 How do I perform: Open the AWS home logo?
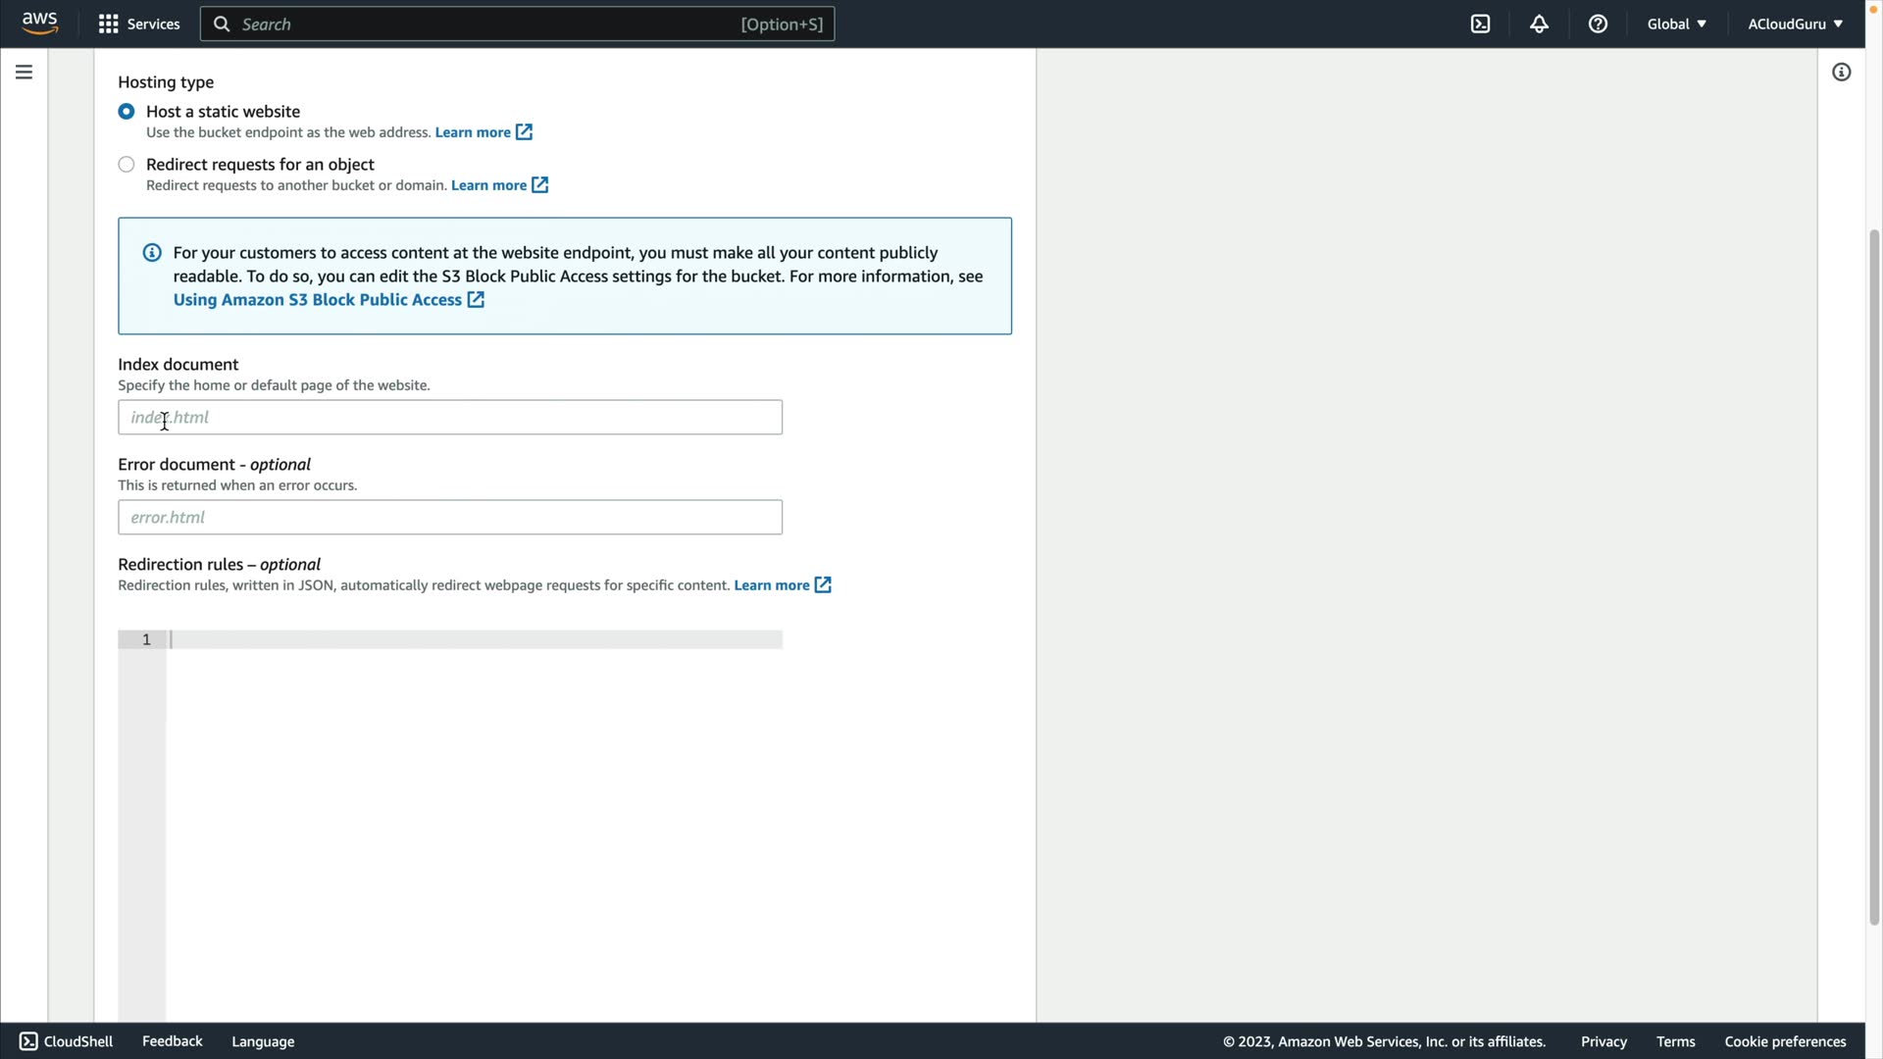coord(39,24)
